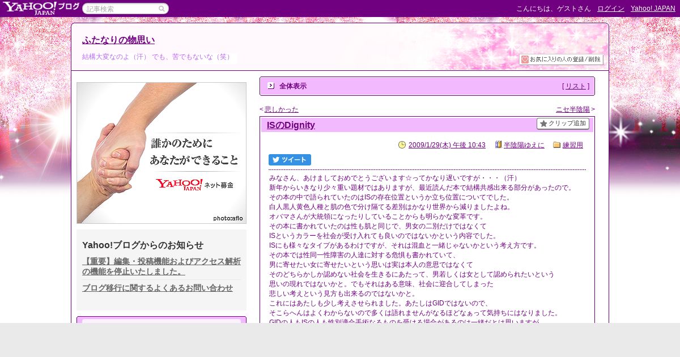
Task: Click the book icon beside 半陰陽ゆえに
Action: (x=498, y=145)
